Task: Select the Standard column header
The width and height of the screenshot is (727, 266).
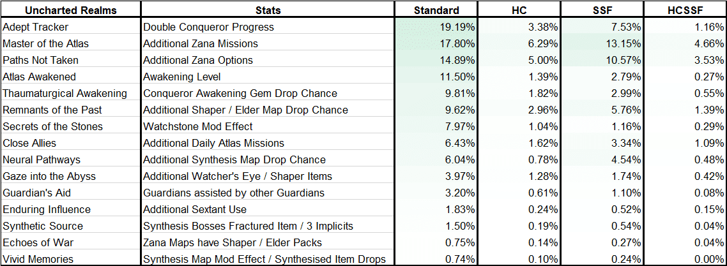Action: tap(436, 10)
